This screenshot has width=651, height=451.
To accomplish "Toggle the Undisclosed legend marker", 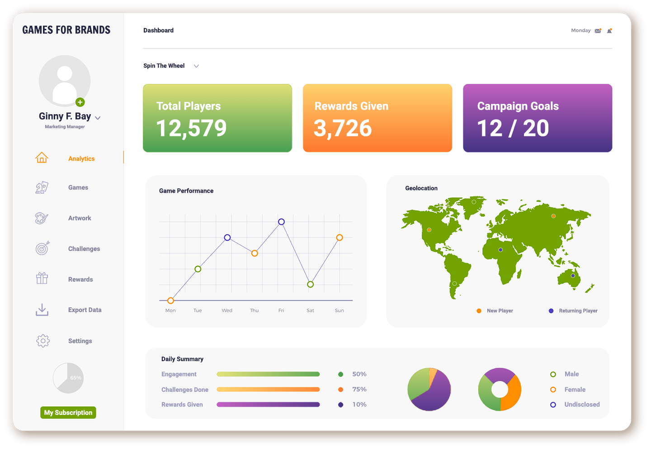I will click(553, 405).
